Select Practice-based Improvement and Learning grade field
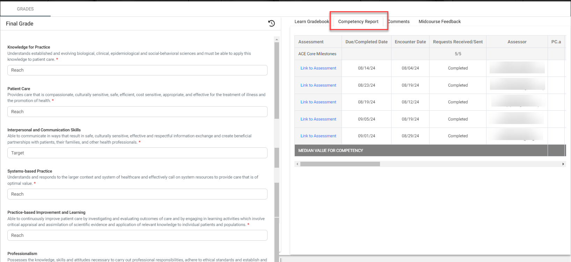Screen dimensions: 571x262 [x=137, y=235]
